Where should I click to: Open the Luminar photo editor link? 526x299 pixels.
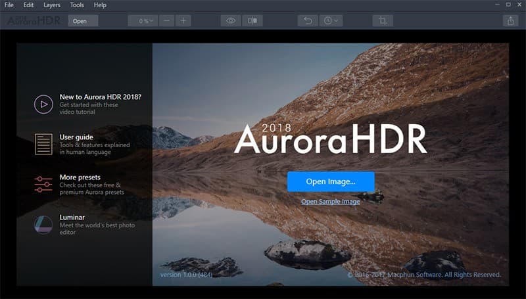(x=72, y=218)
